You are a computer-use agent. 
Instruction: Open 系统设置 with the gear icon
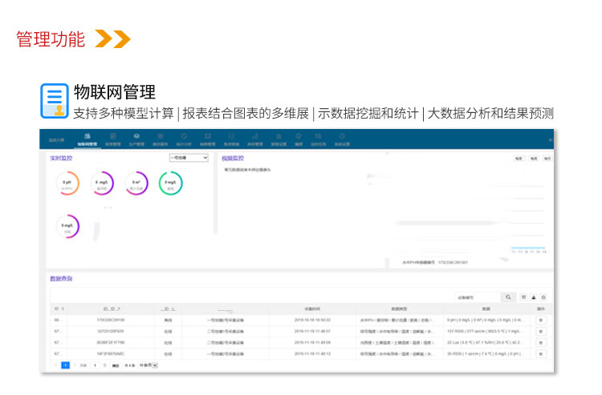click(x=342, y=140)
